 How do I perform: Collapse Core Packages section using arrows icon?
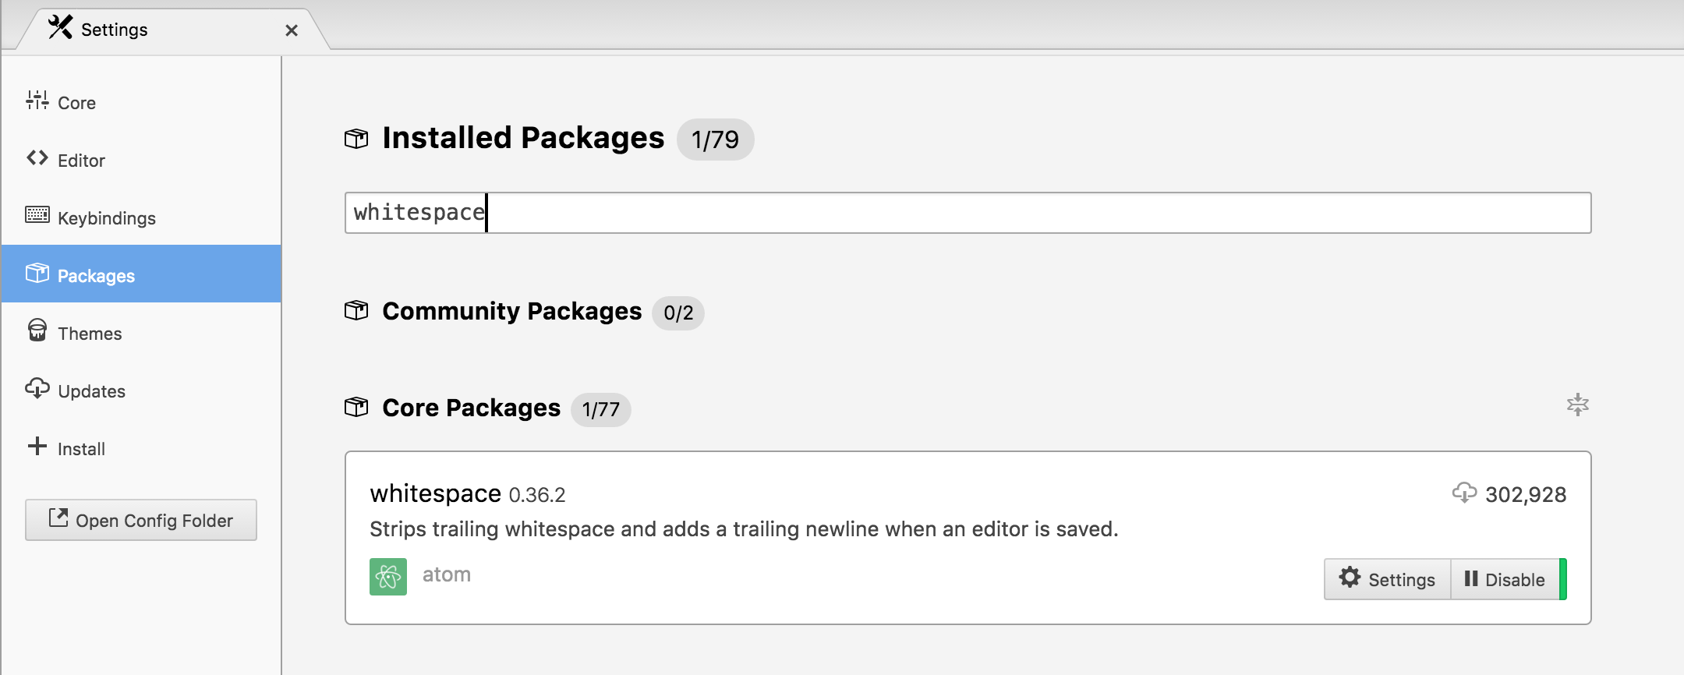pyautogui.click(x=1578, y=405)
